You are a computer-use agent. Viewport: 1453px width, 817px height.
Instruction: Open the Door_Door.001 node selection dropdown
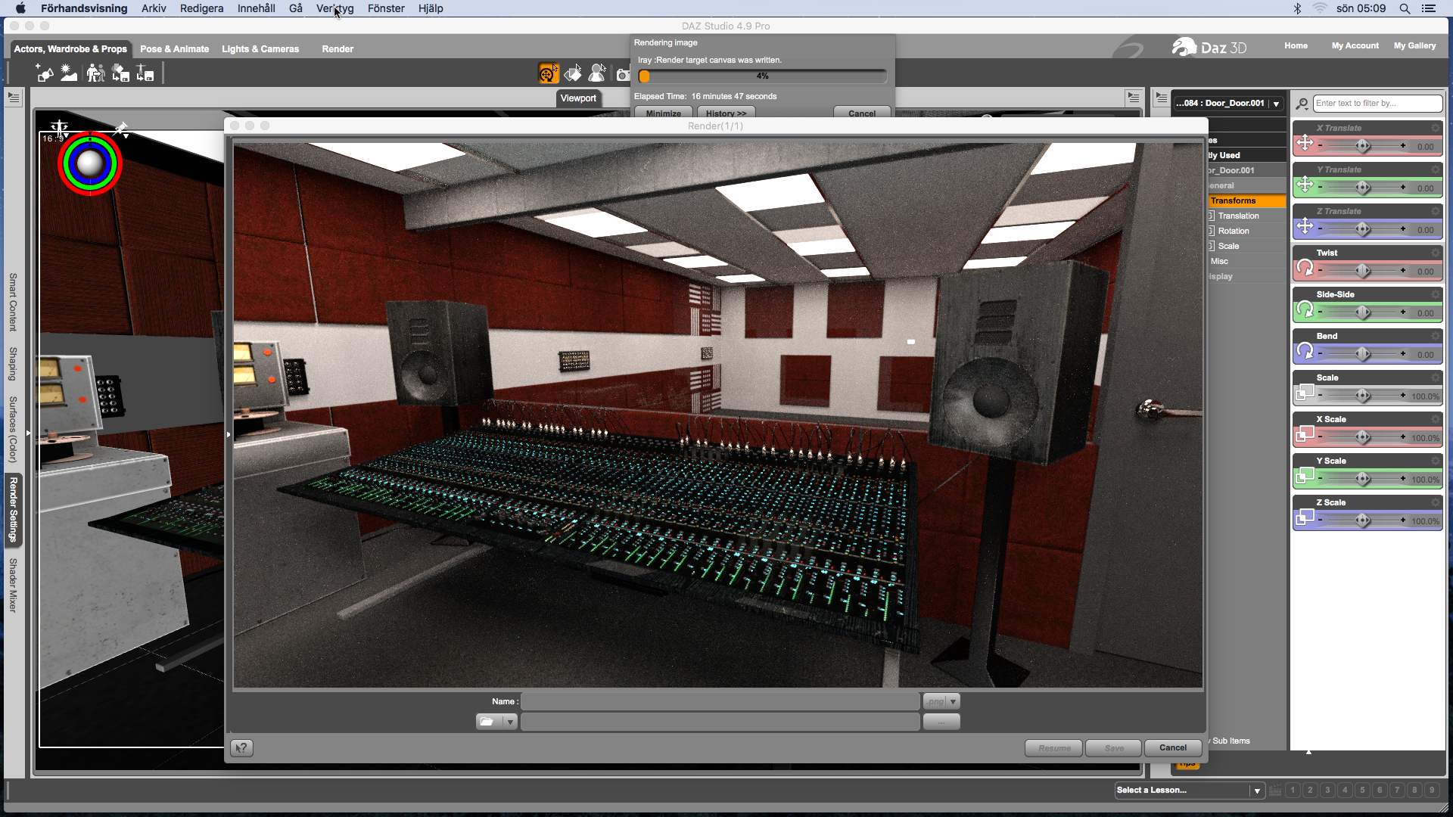click(x=1276, y=104)
